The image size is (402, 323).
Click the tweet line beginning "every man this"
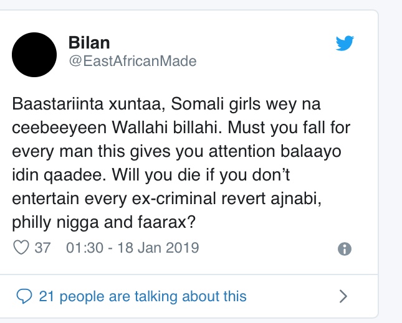176,151
